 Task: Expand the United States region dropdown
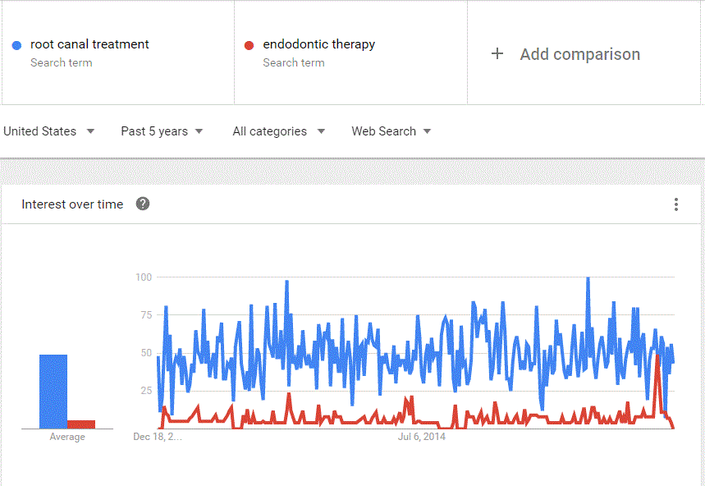(48, 131)
